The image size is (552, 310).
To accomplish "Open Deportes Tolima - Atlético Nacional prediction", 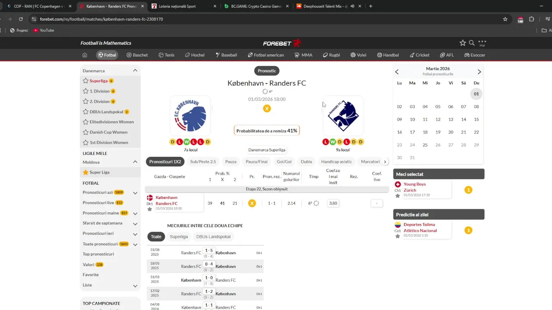I will 420,228.
